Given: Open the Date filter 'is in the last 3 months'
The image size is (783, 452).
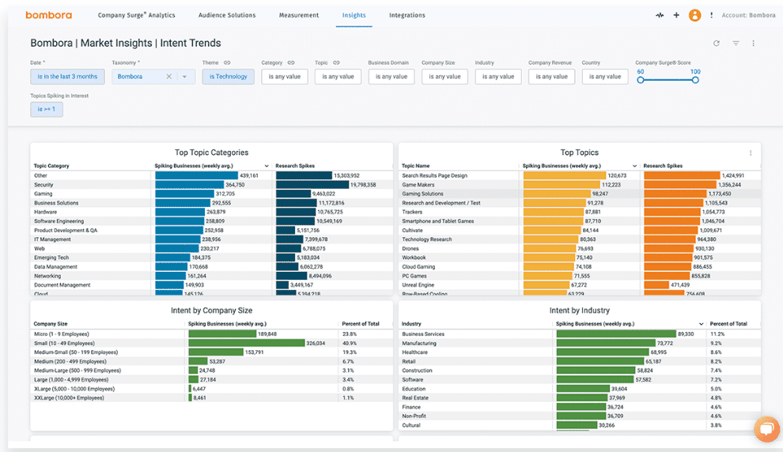Looking at the screenshot, I should coord(67,77).
